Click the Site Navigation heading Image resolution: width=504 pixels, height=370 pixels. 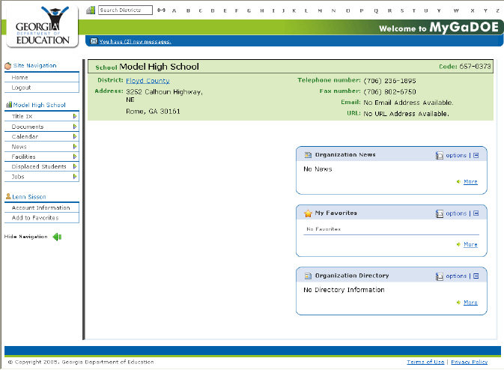[34, 66]
